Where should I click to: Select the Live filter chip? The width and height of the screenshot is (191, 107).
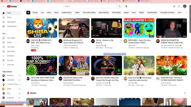[42, 12]
